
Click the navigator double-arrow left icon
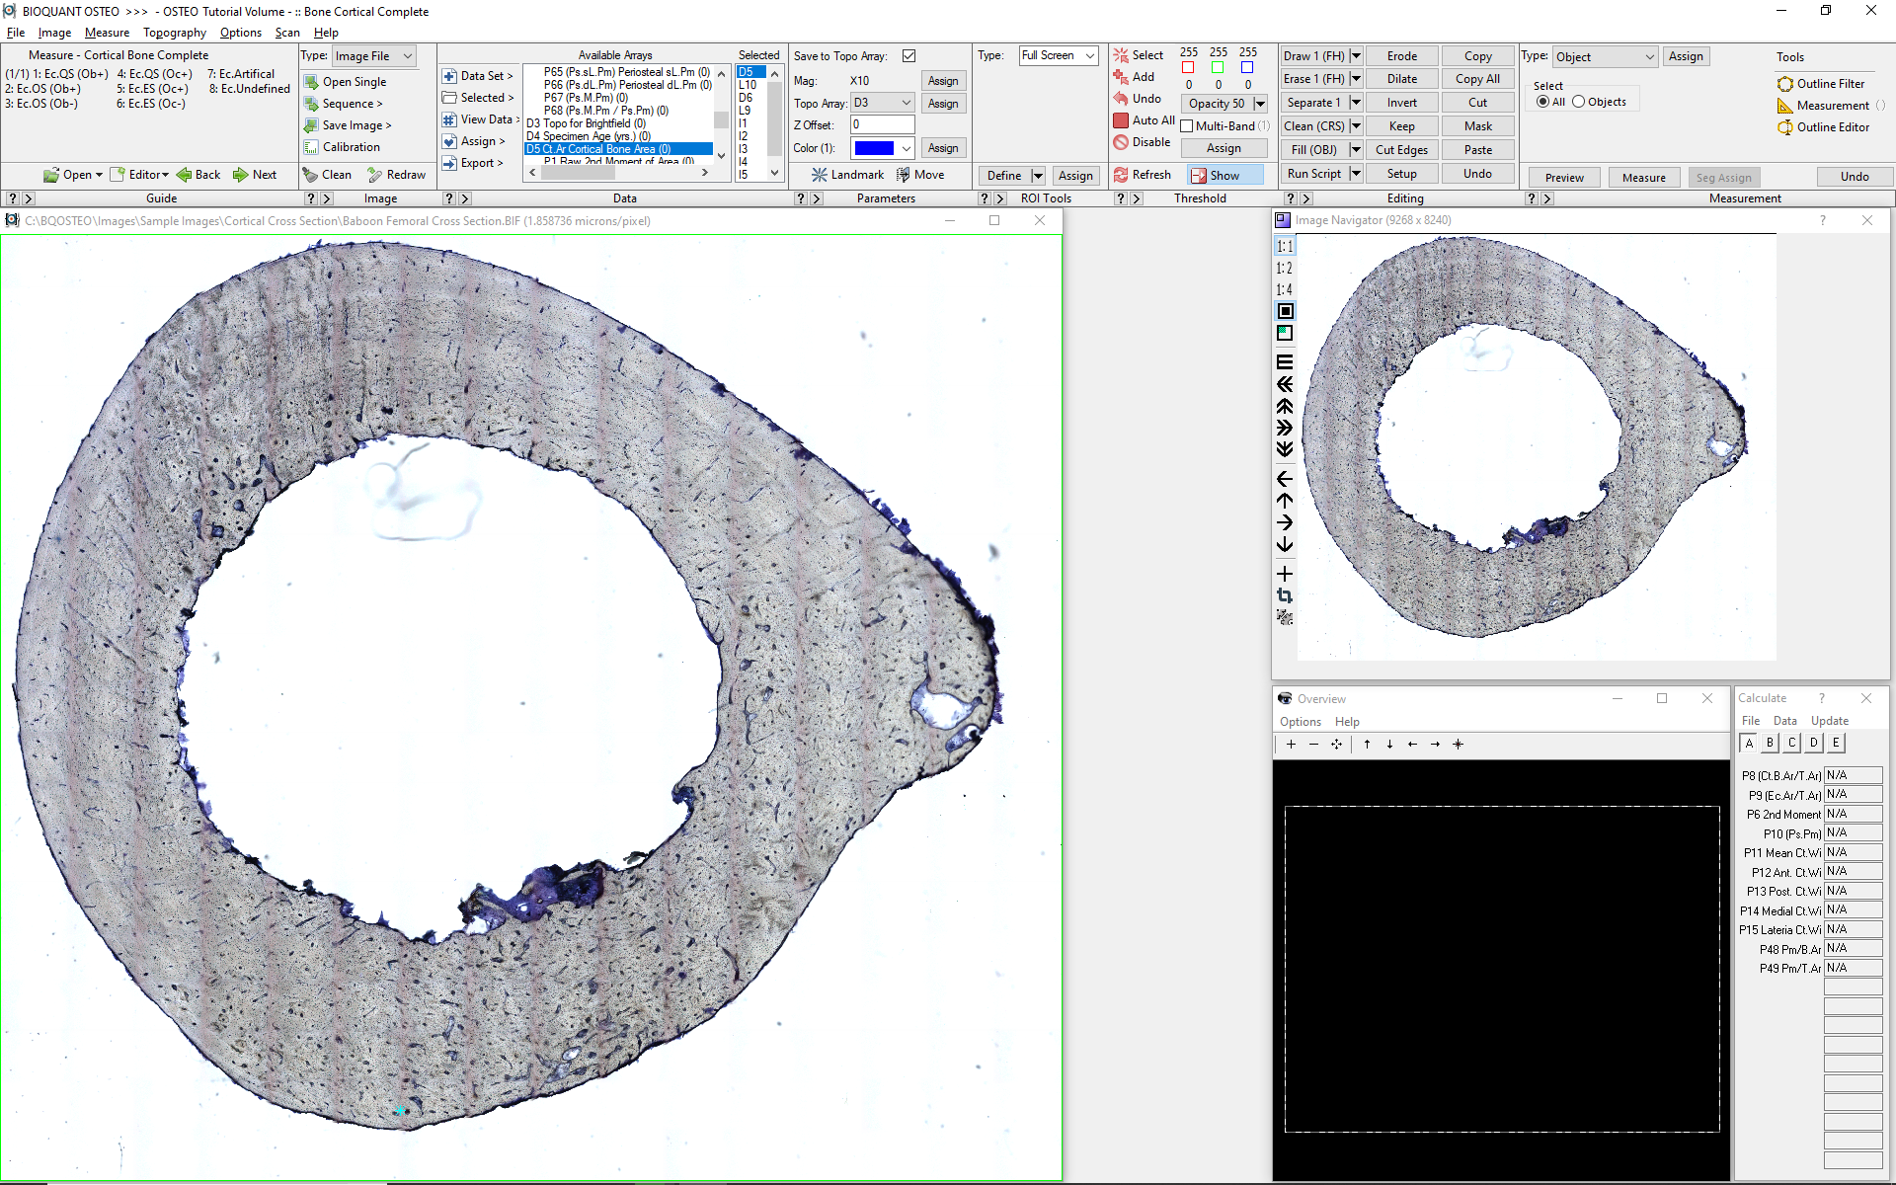pos(1285,384)
